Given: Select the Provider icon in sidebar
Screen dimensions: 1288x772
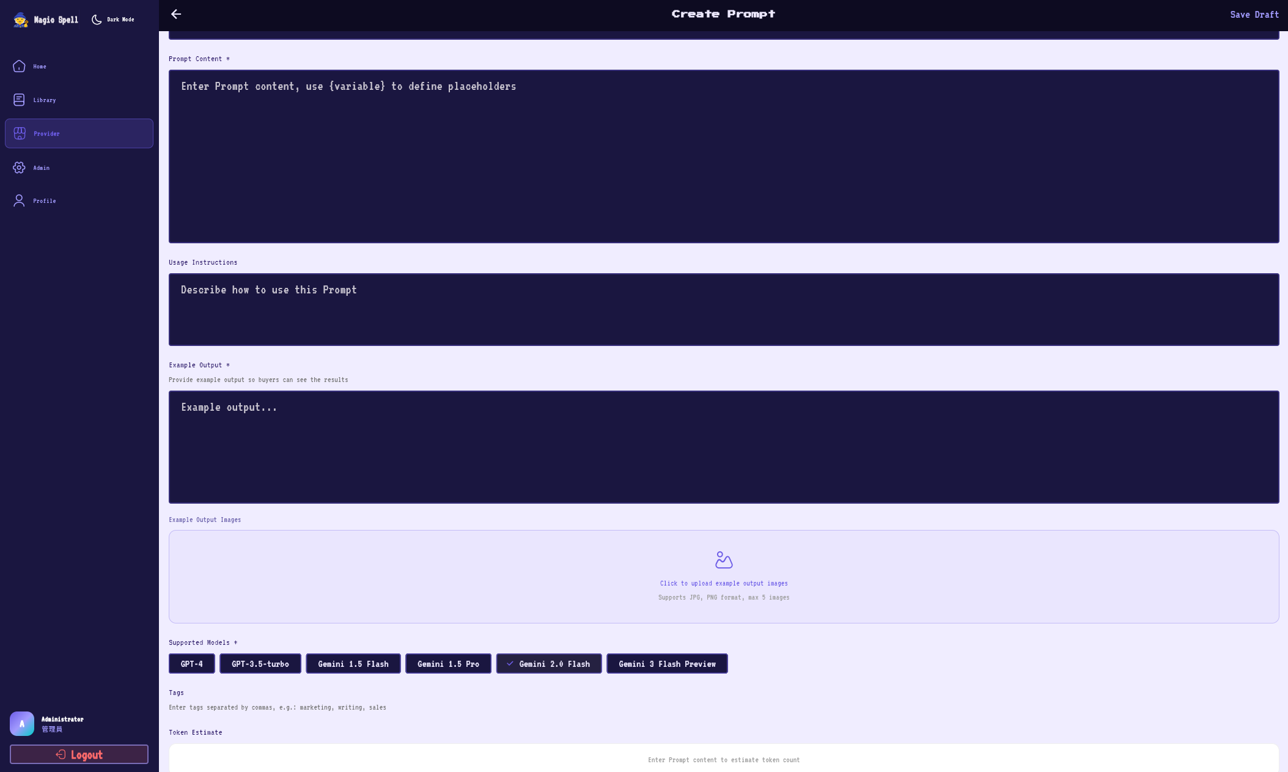Looking at the screenshot, I should pos(18,133).
